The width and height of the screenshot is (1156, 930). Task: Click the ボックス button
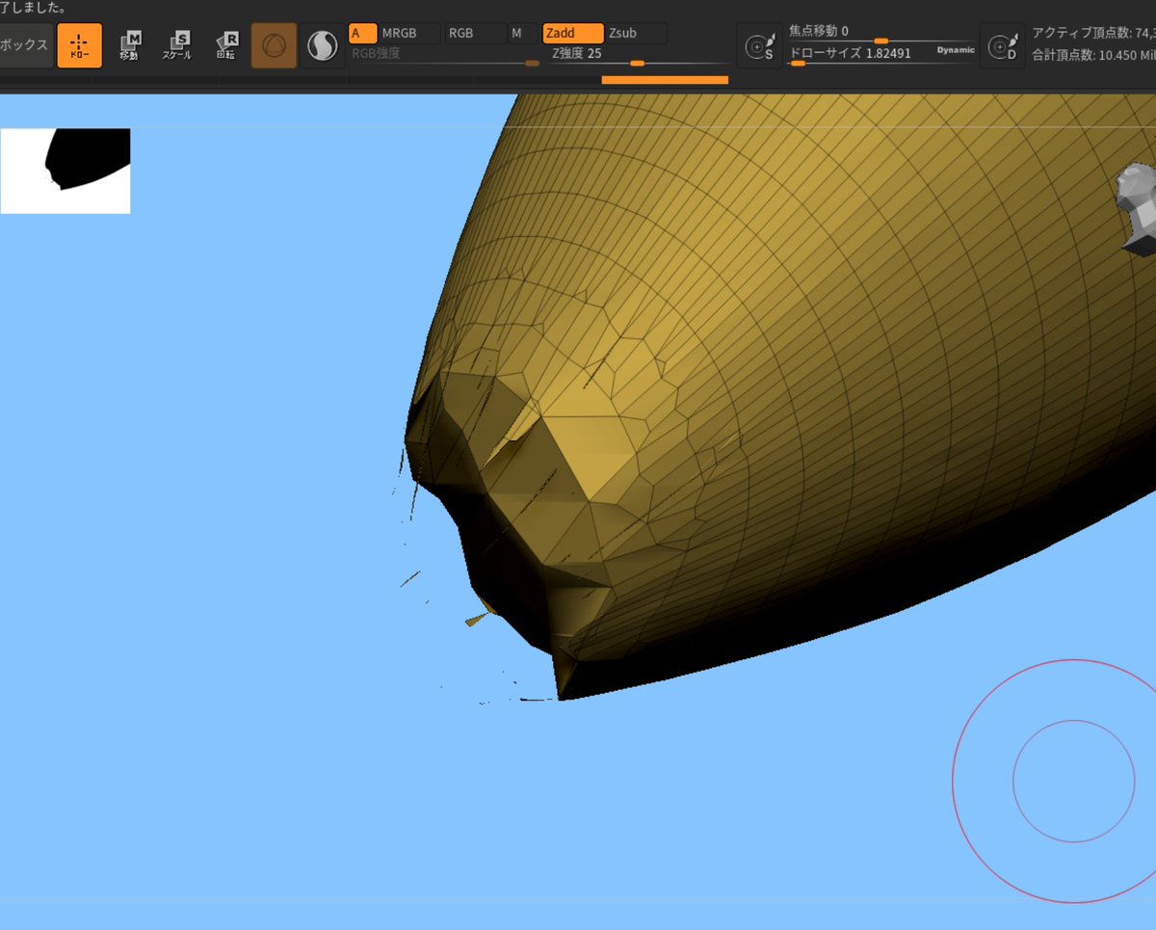point(26,45)
